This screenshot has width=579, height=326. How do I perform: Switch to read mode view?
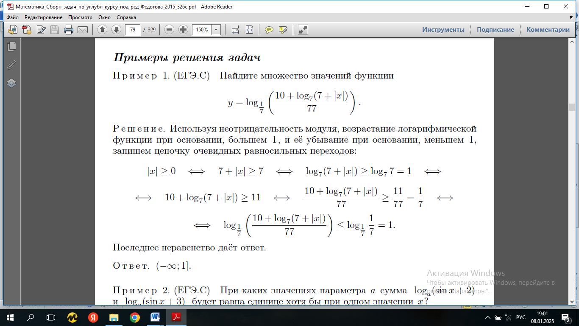click(x=303, y=30)
